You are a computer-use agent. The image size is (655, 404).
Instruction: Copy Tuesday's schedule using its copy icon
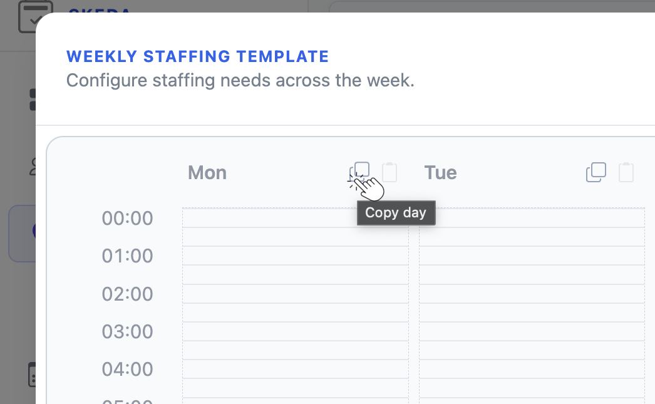(596, 172)
